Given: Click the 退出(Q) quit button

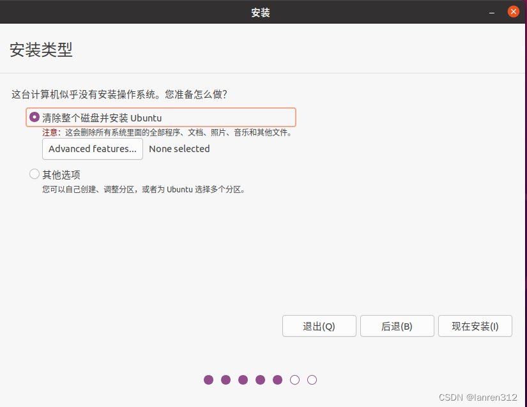Looking at the screenshot, I should coord(319,326).
